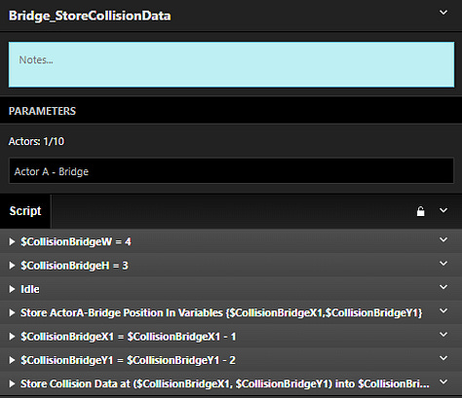The height and width of the screenshot is (398, 462).
Task: Expand the $CollisionBridgeX1 - 1 event
Action: click(12, 337)
